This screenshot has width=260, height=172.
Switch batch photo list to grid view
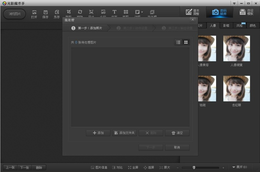click(186, 42)
